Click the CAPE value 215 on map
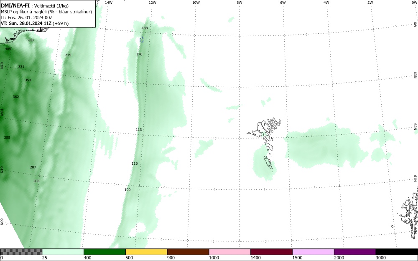This screenshot has height=261, width=418. pyautogui.click(x=68, y=55)
